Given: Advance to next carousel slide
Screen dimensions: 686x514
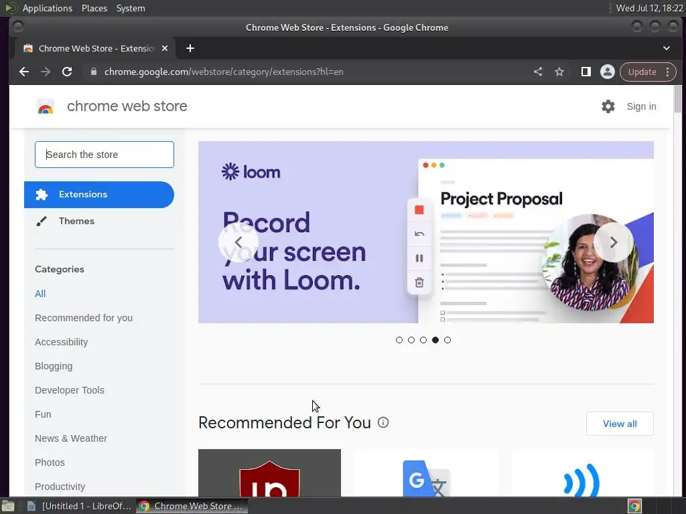Looking at the screenshot, I should tap(614, 242).
